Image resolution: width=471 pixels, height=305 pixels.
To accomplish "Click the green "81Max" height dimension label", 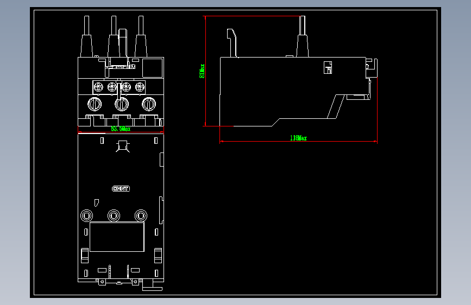I will (x=202, y=71).
